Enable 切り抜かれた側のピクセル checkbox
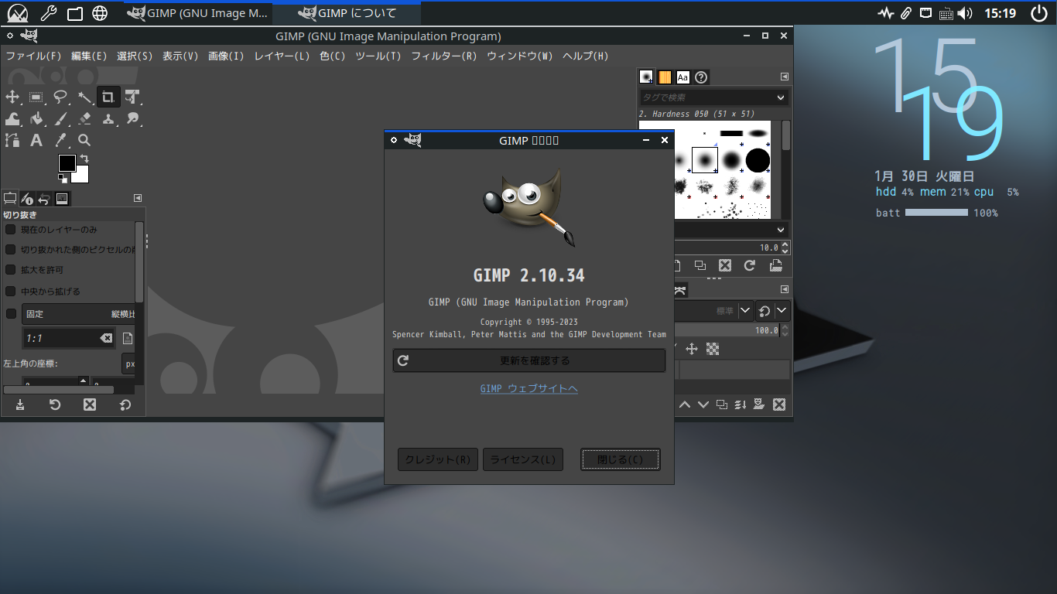1057x594 pixels. point(11,250)
